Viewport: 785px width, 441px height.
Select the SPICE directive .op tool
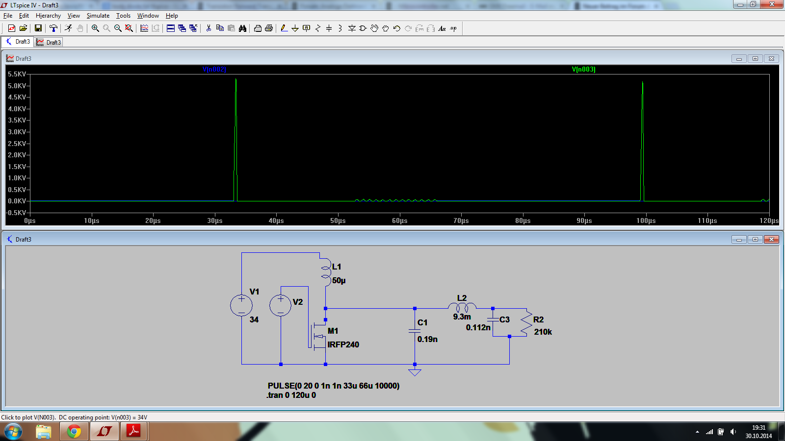[x=453, y=28]
